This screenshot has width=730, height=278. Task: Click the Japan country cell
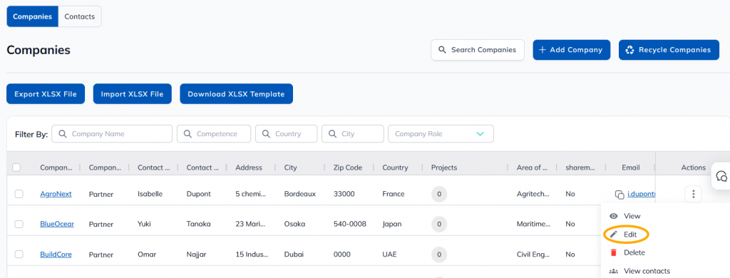[392, 224]
